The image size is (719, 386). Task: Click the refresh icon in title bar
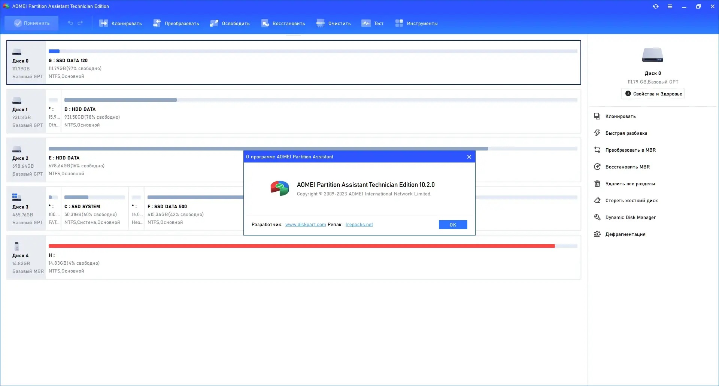point(655,6)
